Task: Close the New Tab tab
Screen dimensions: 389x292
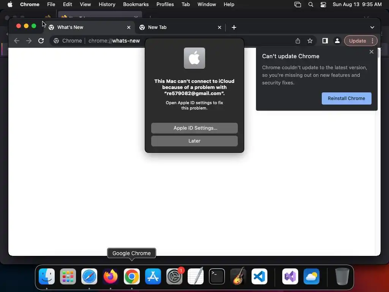Action: [220, 27]
